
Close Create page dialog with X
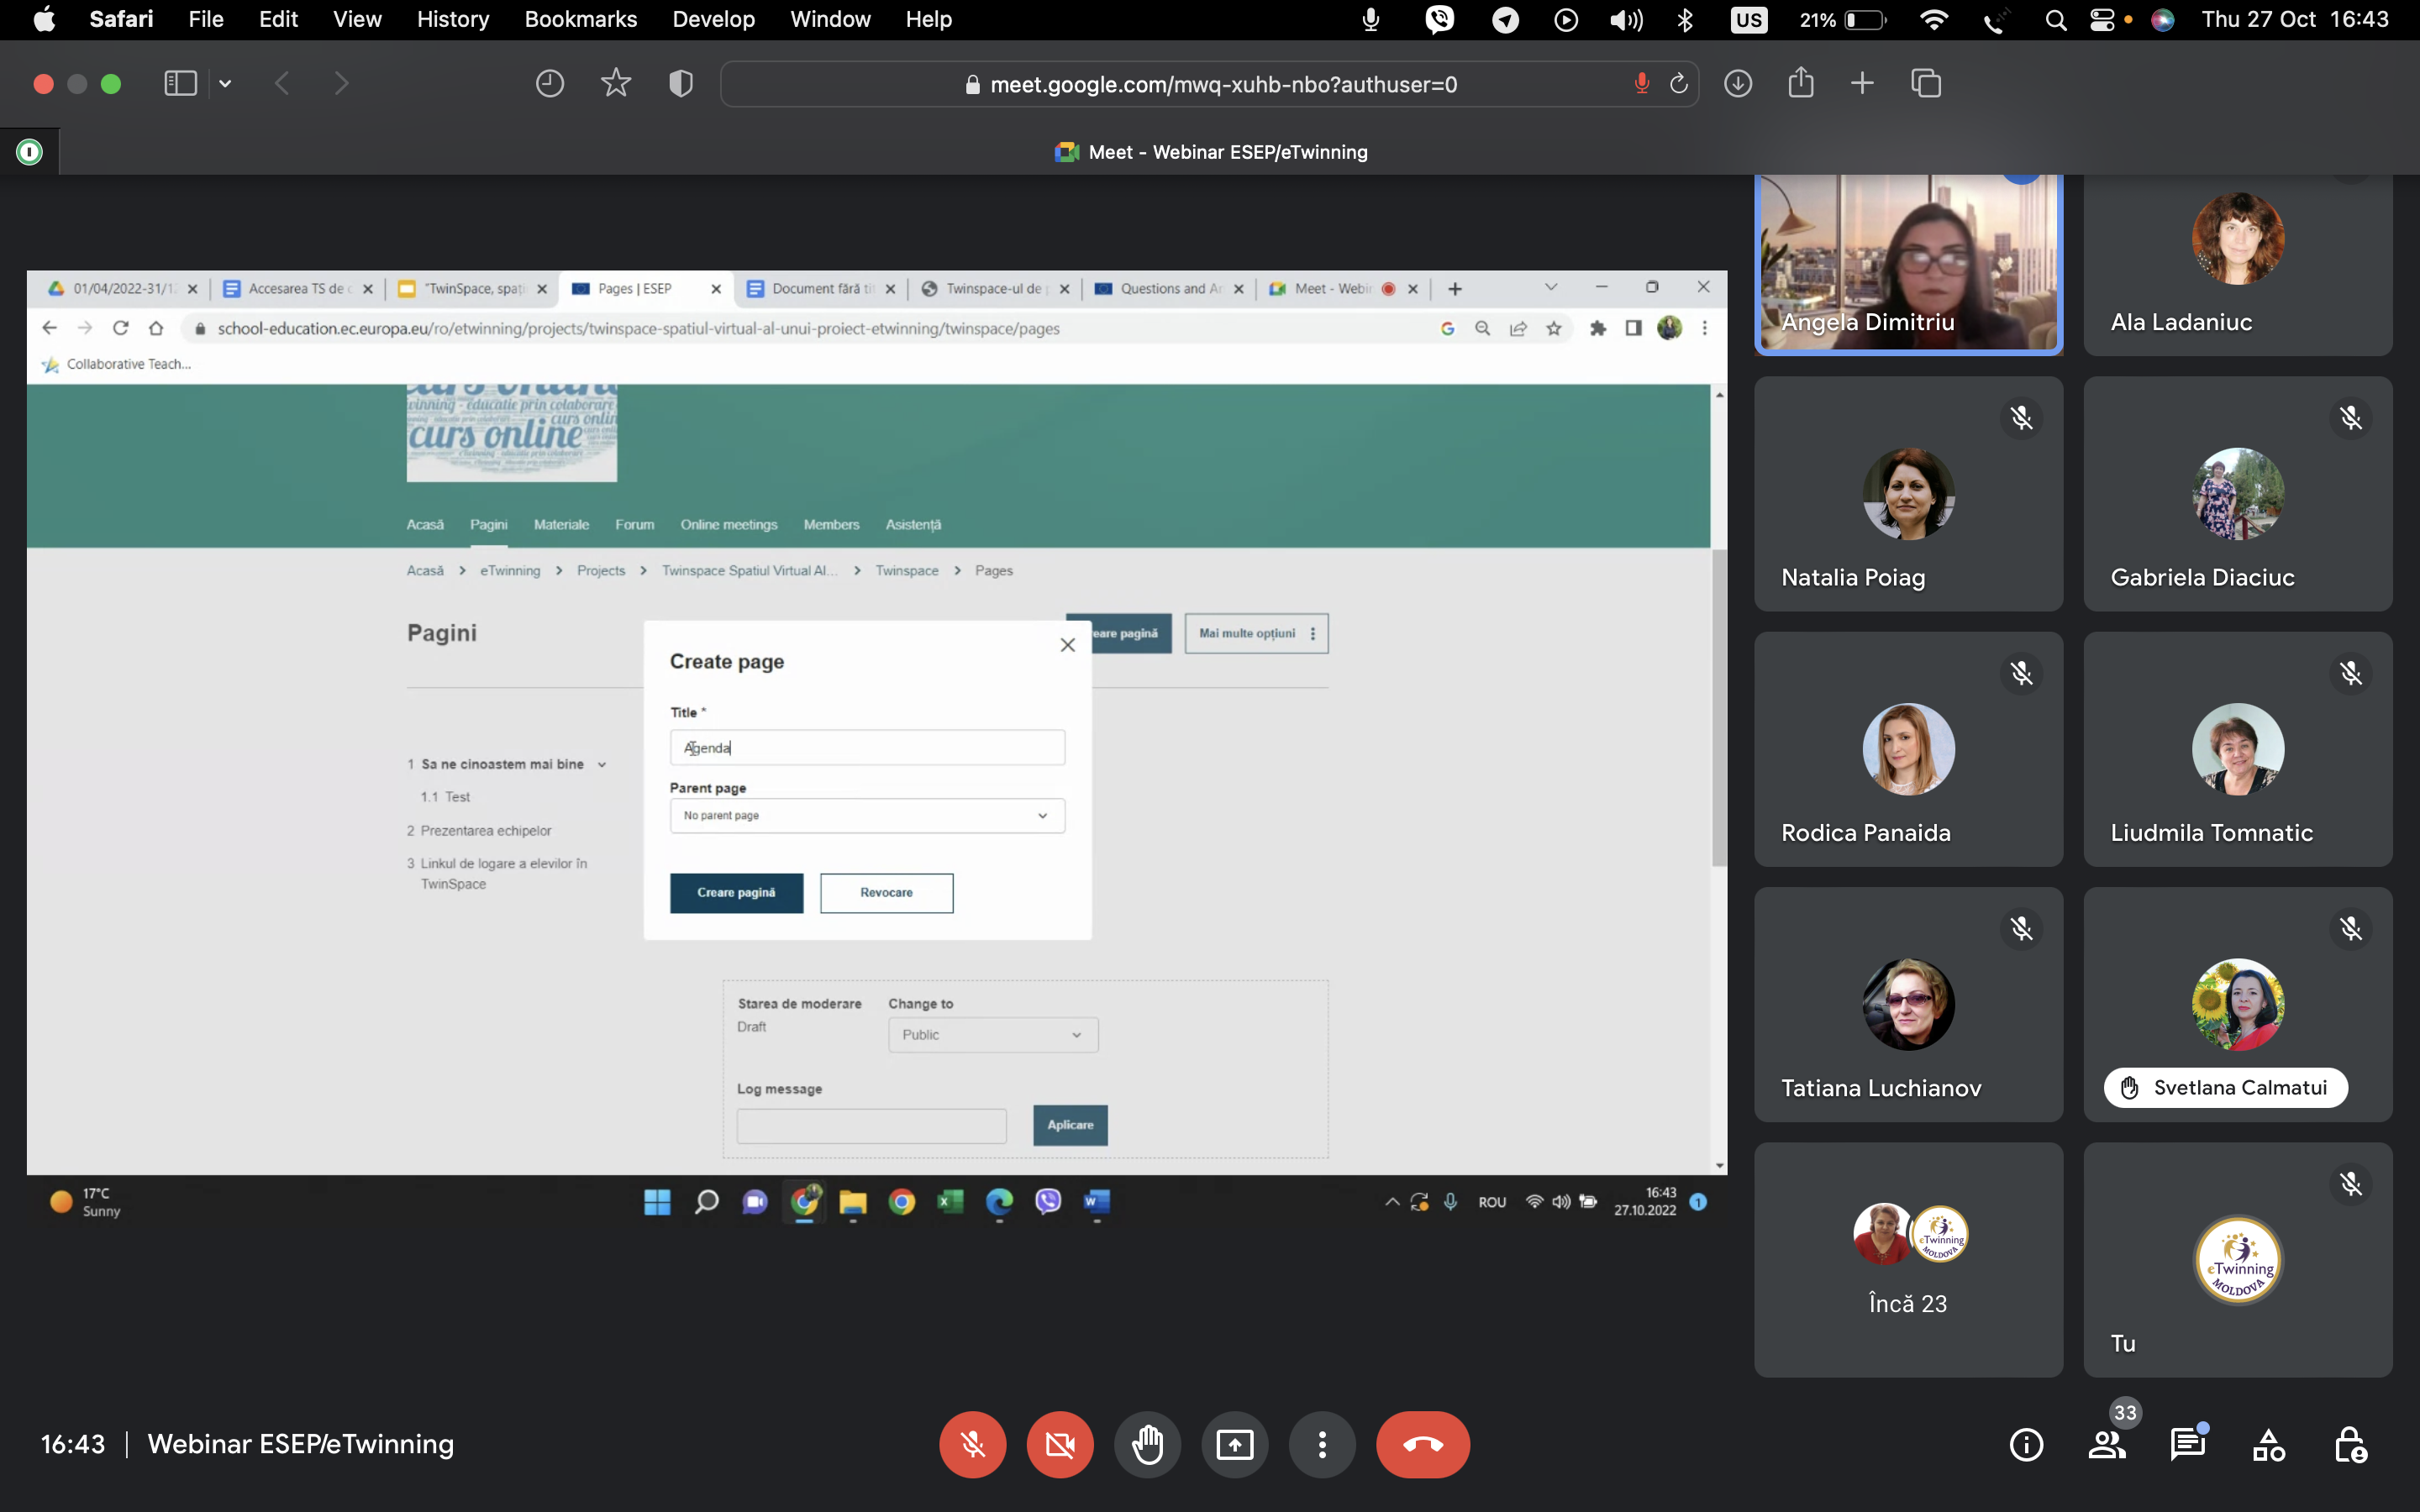(1067, 645)
